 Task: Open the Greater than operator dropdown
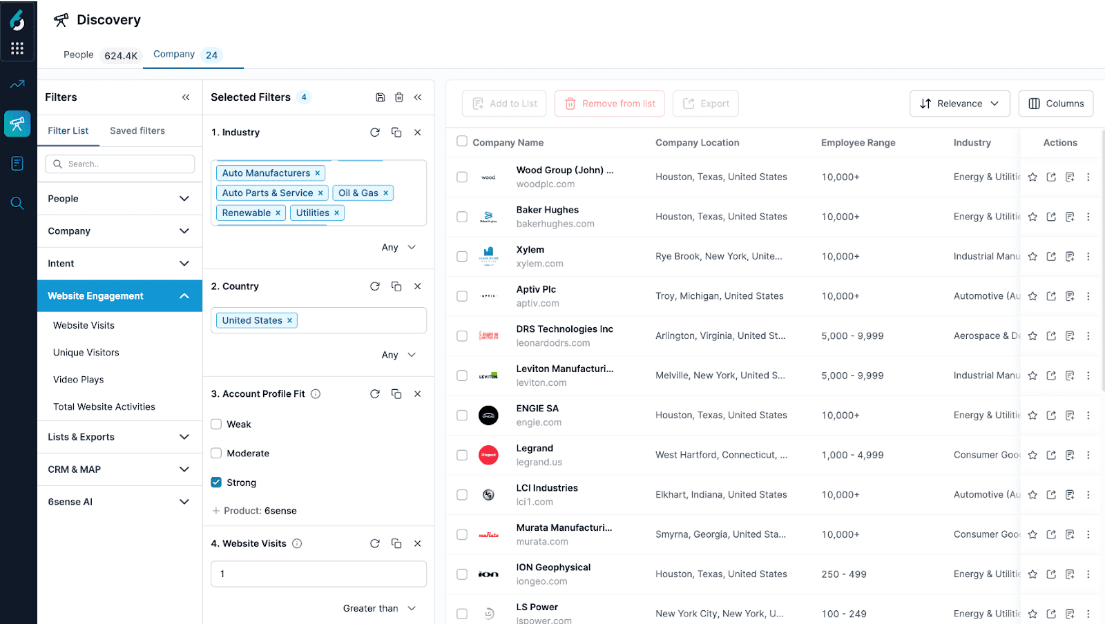click(379, 609)
